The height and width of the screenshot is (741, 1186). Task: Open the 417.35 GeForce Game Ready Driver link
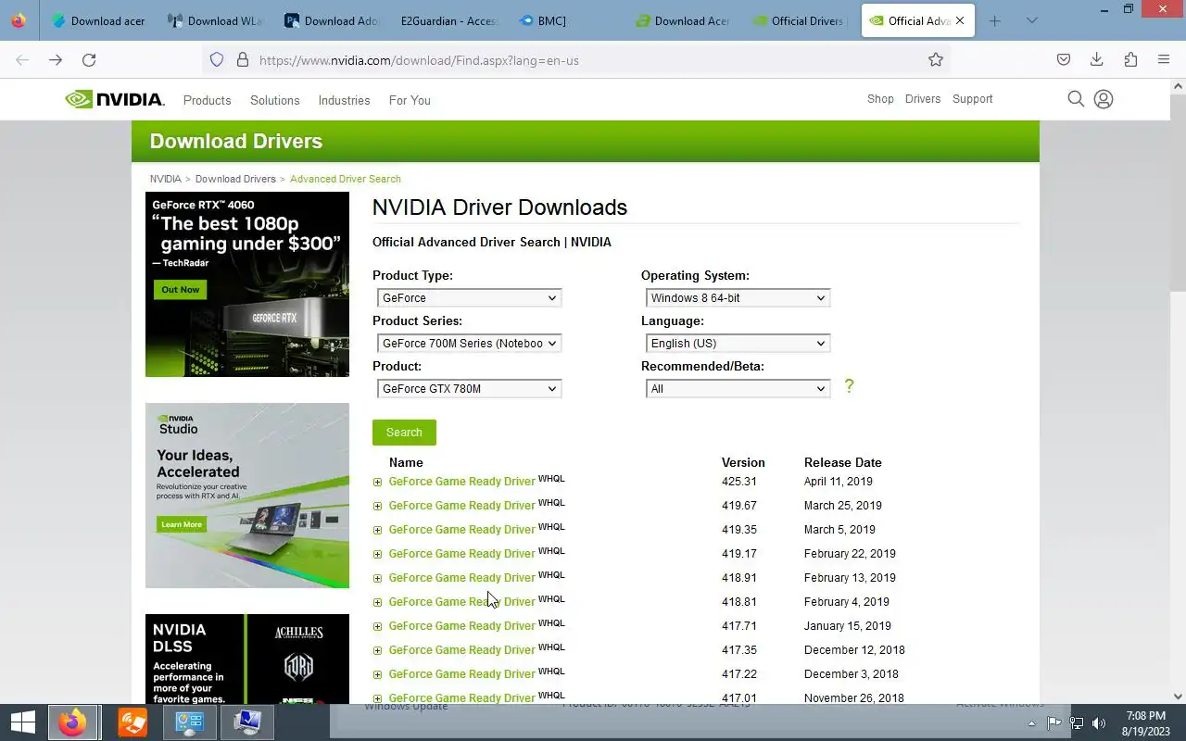(462, 650)
